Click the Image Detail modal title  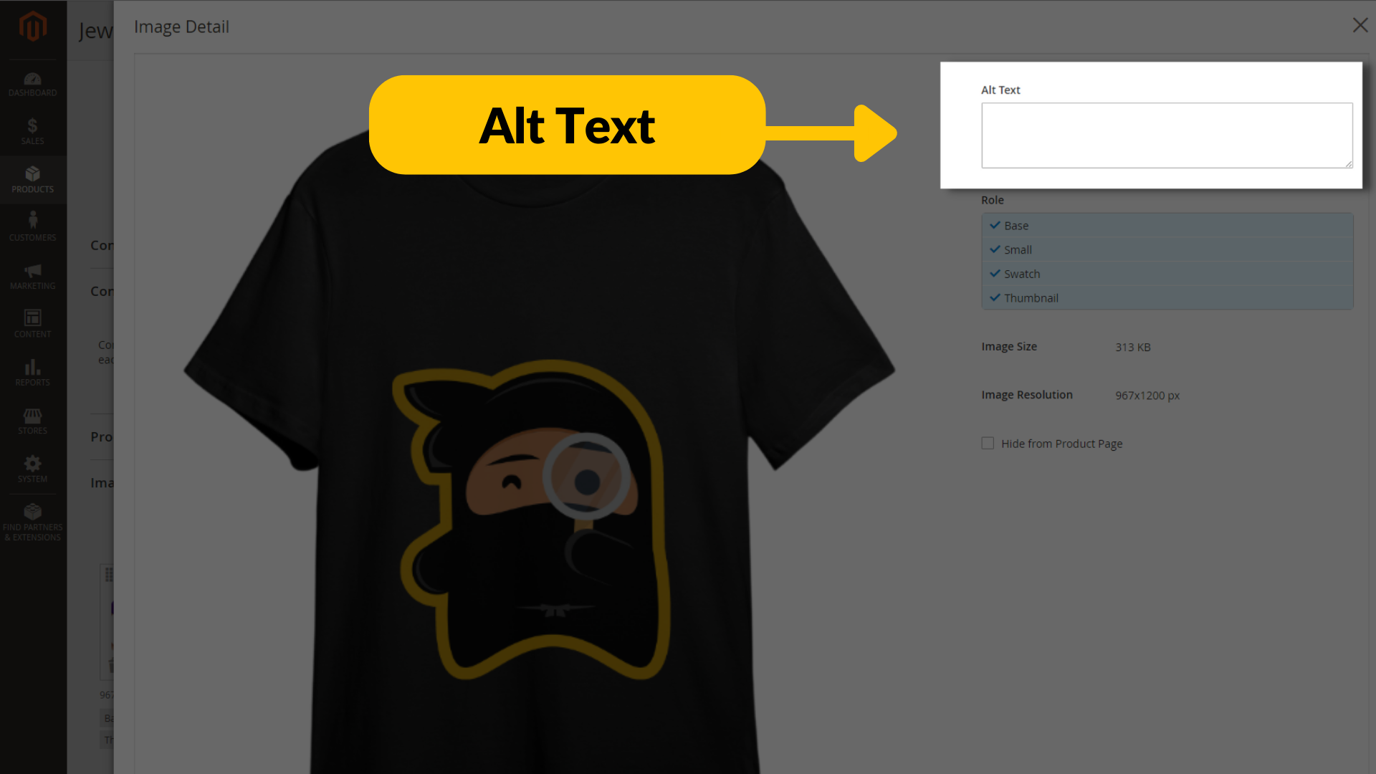click(x=181, y=26)
